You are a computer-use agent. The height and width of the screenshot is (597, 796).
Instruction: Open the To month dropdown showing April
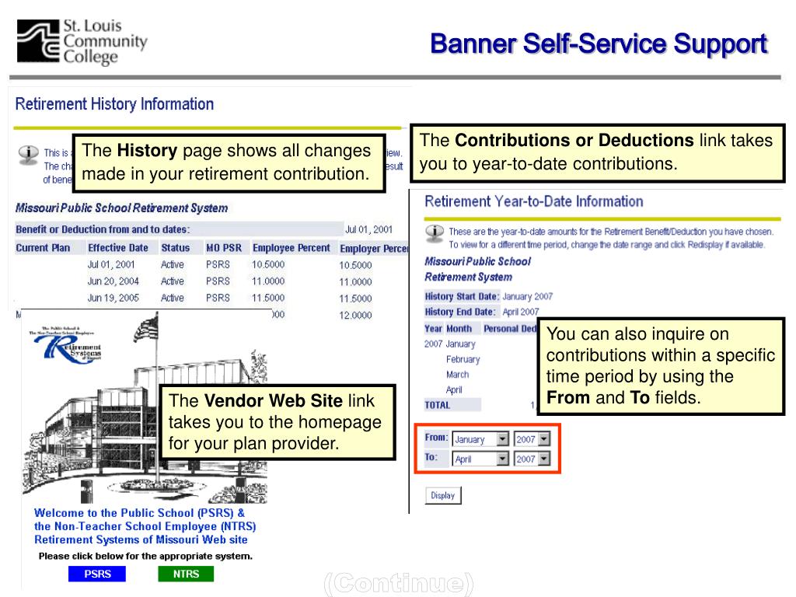pyautogui.click(x=480, y=459)
